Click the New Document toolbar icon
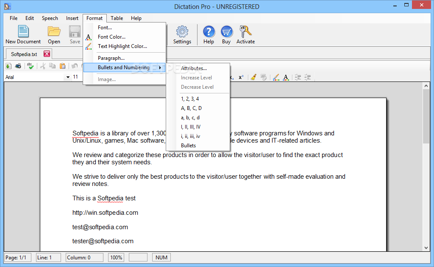Image resolution: width=434 pixels, height=267 pixels. [23, 31]
